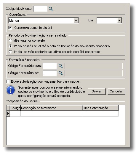Expand the Mensal occurrence dropdown
Viewport: 136px width, 162px height.
pos(76,21)
